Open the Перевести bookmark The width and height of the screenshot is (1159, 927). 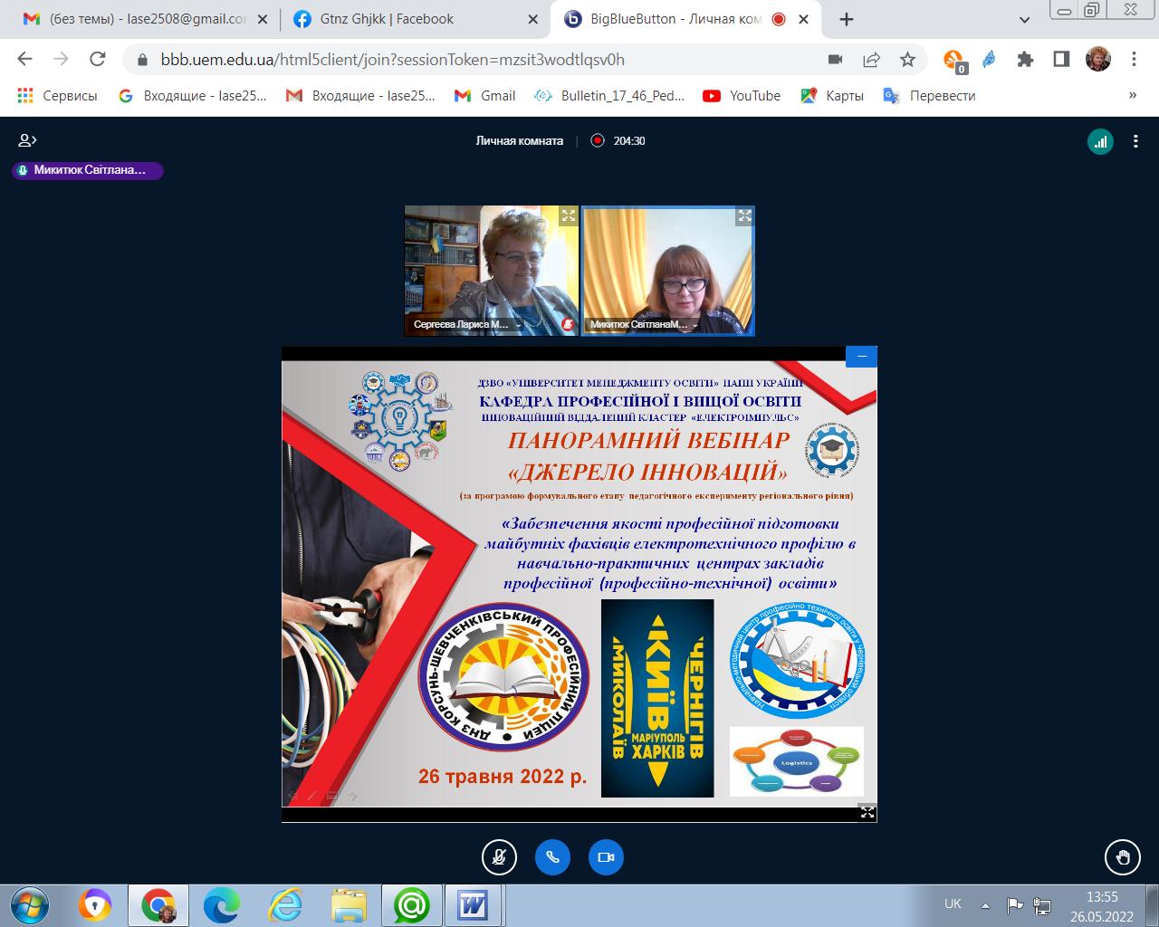click(x=930, y=95)
